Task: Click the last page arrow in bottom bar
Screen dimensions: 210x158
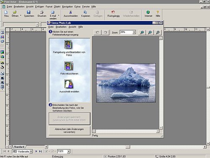Action: 40,151
